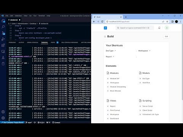
Task: Open the Help menu
Action: click(x=48, y=16)
